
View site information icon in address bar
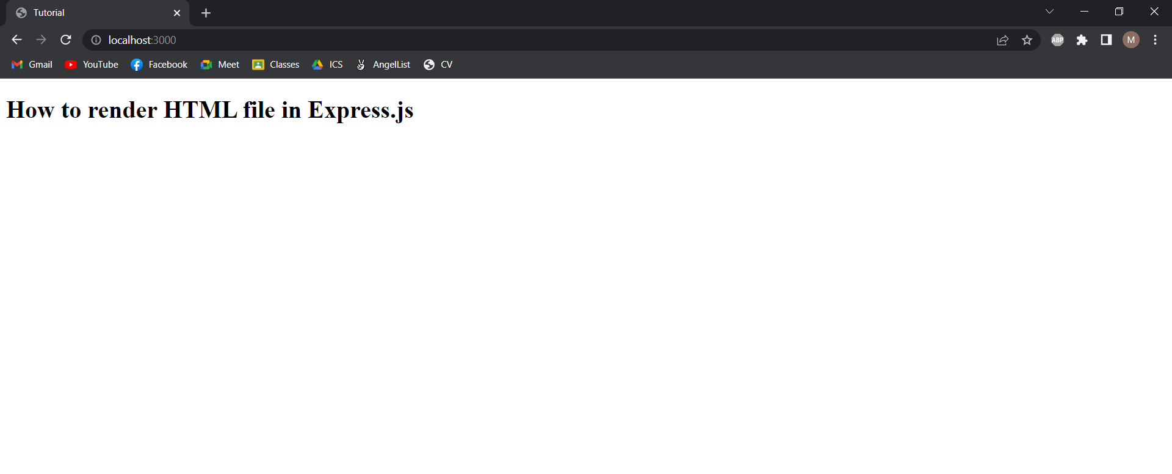click(x=96, y=40)
